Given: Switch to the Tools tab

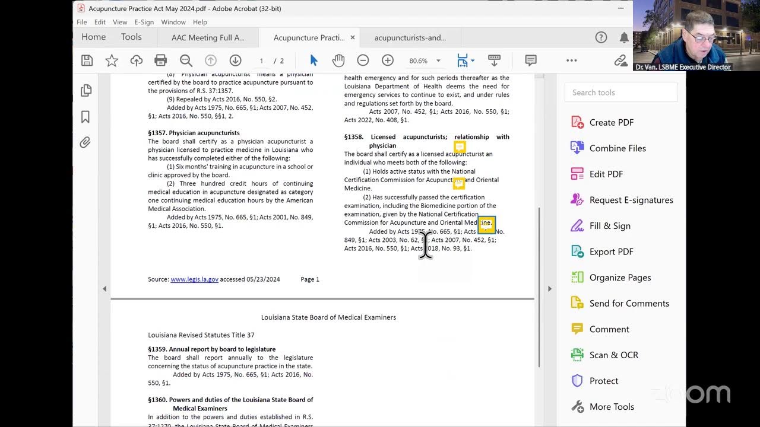Looking at the screenshot, I should point(131,37).
